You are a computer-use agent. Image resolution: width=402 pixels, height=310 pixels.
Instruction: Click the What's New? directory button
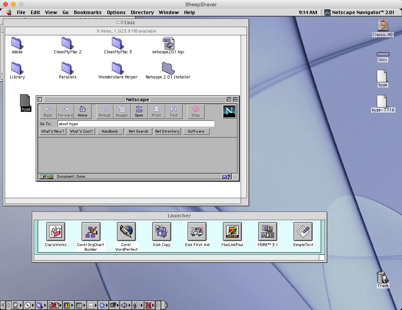(53, 131)
